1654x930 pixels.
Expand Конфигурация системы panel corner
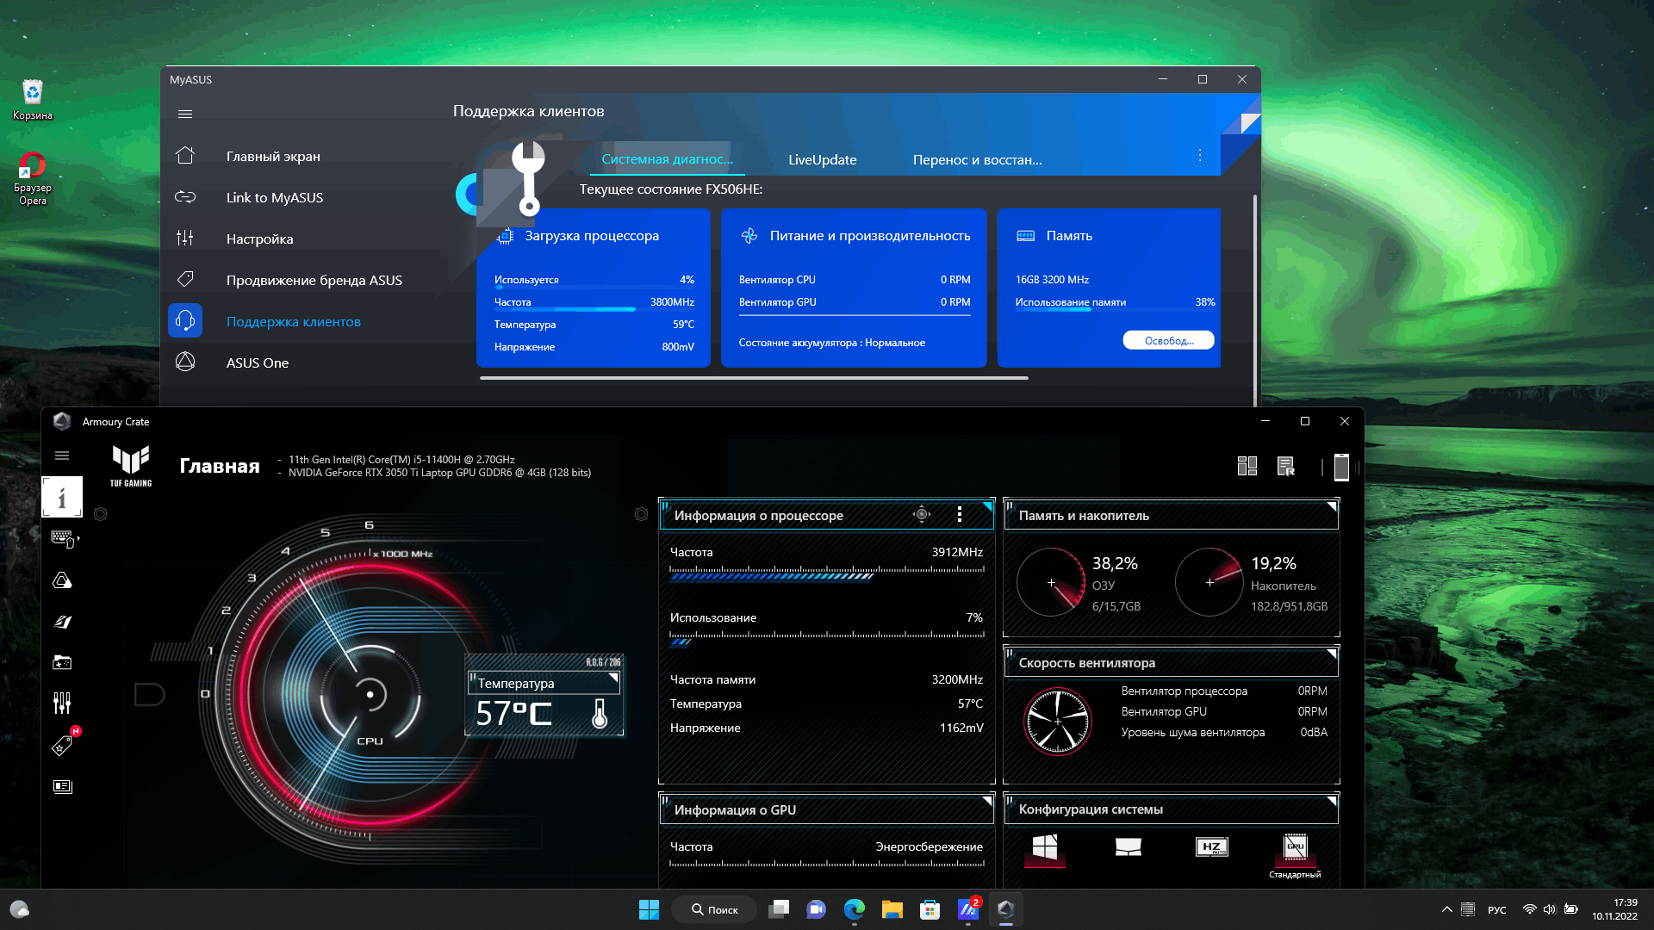pos(1331,801)
